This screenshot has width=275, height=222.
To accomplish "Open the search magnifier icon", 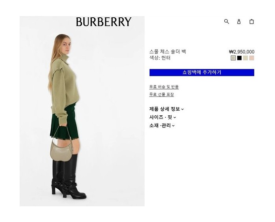I will pos(226,22).
